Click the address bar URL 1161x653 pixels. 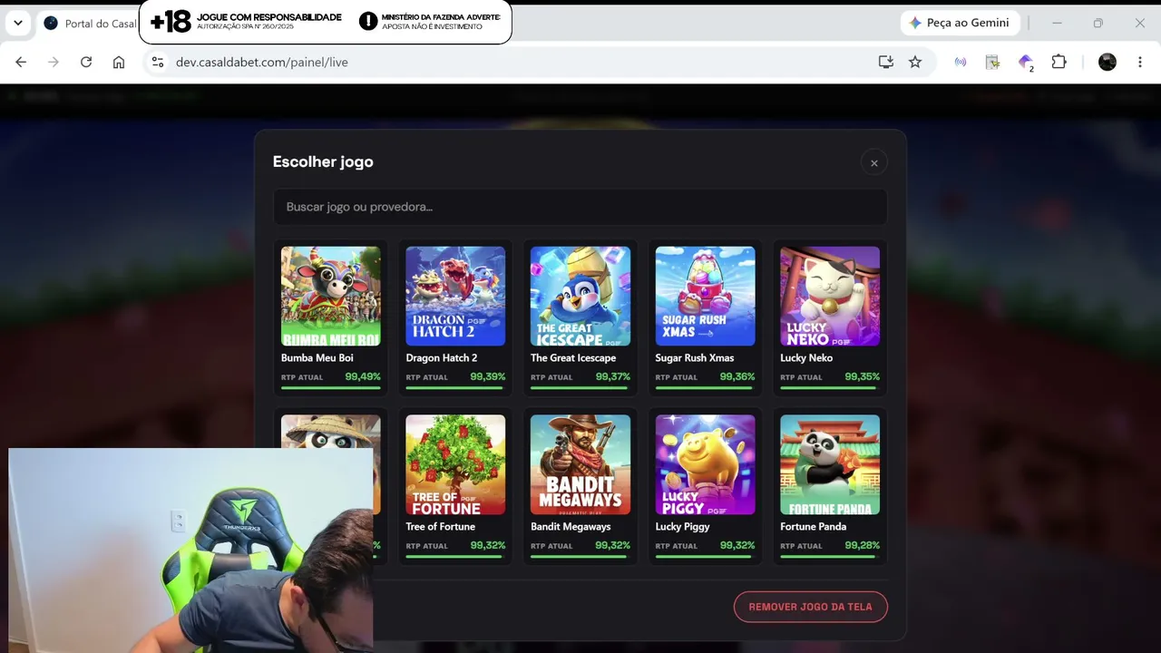[x=262, y=62]
